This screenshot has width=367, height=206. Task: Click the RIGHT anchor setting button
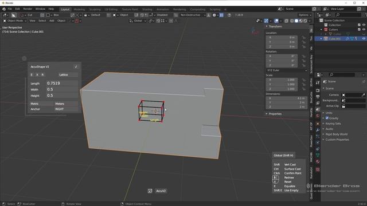coord(67,109)
